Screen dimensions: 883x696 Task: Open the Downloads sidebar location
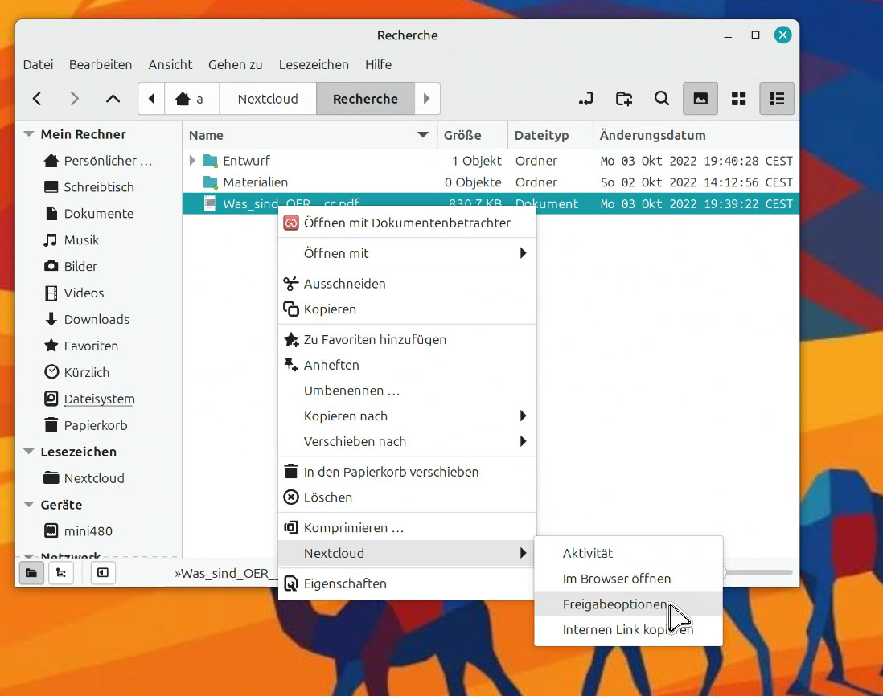pyautogui.click(x=97, y=319)
